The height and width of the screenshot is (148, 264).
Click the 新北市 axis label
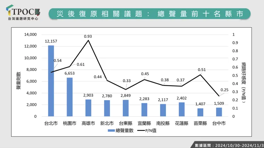tap(107, 123)
